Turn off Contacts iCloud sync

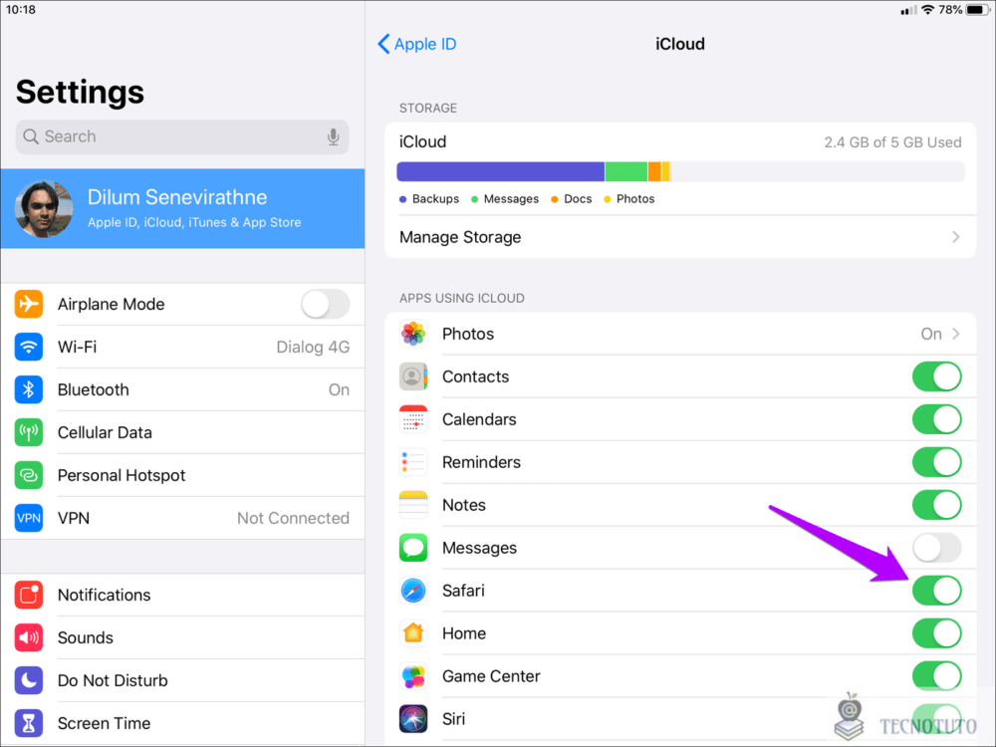(x=937, y=376)
